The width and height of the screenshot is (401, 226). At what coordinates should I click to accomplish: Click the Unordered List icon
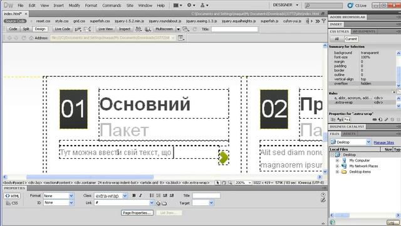152,195
